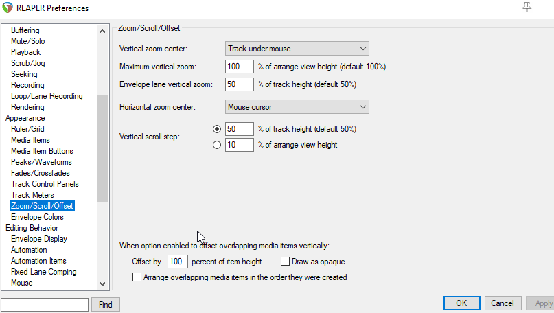This screenshot has height=313, width=554.
Task: Select the Editing Behavior category
Action: pos(32,228)
